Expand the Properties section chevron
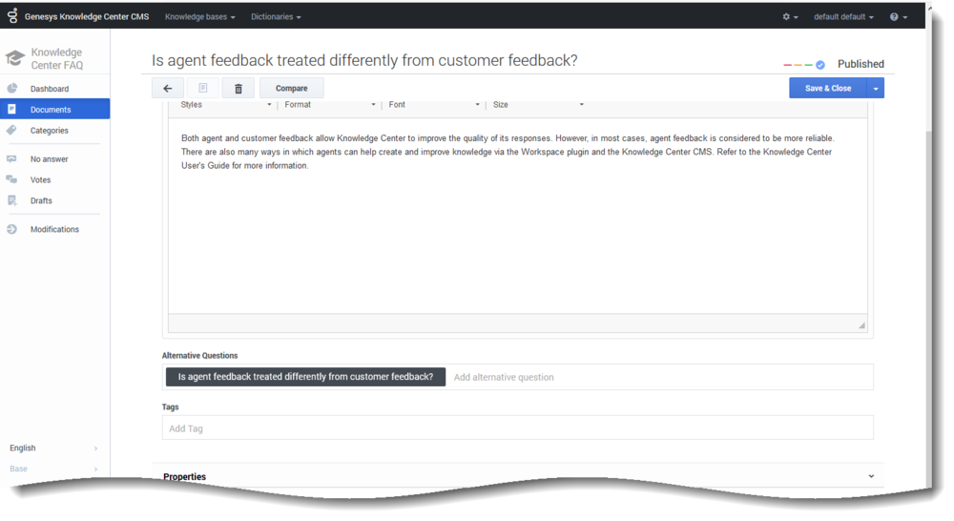The width and height of the screenshot is (954, 521). (871, 476)
